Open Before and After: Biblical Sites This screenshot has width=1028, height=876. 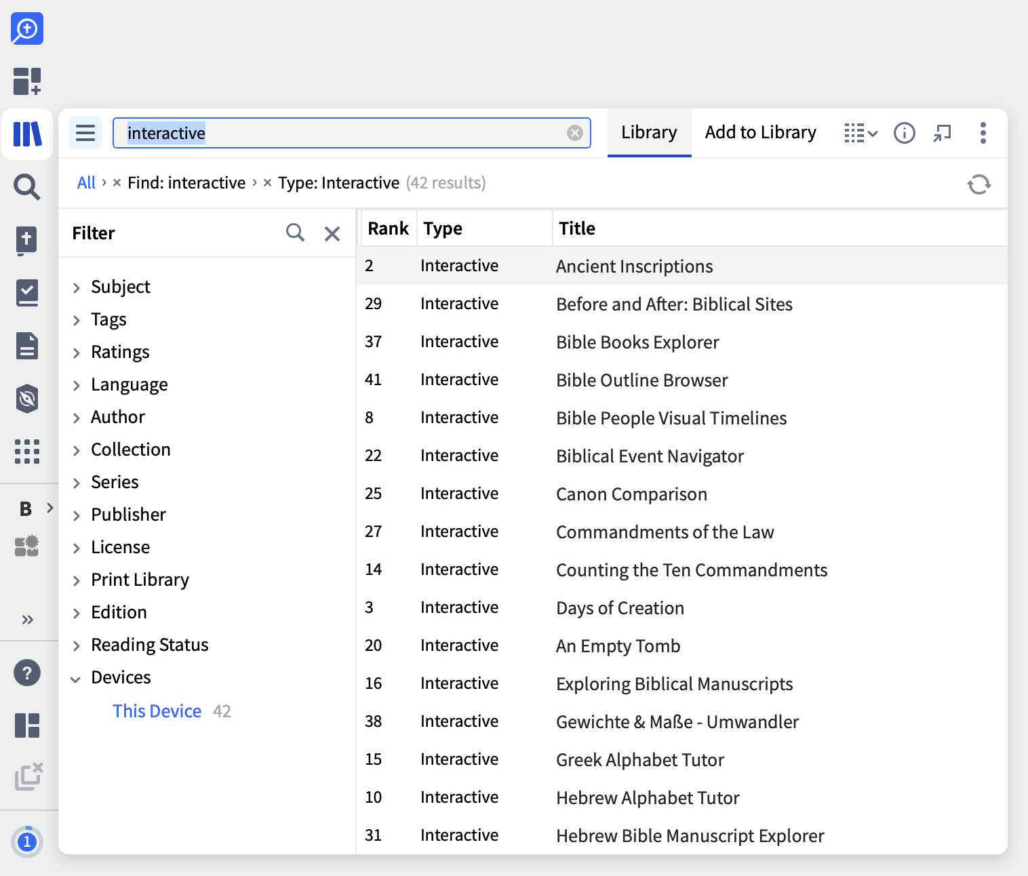click(x=682, y=304)
